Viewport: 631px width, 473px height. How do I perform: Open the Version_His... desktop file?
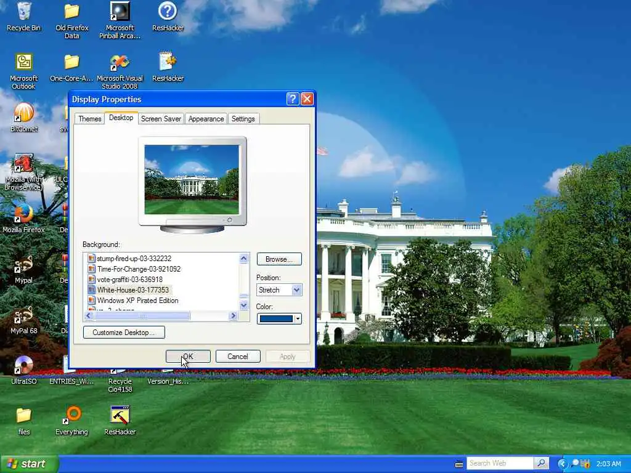[168, 376]
